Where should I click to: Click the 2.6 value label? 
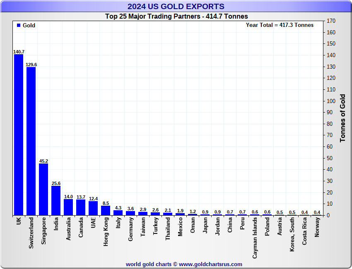click(x=155, y=210)
